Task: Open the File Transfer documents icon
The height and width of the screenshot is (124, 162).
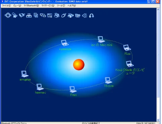Action: tap(36, 15)
